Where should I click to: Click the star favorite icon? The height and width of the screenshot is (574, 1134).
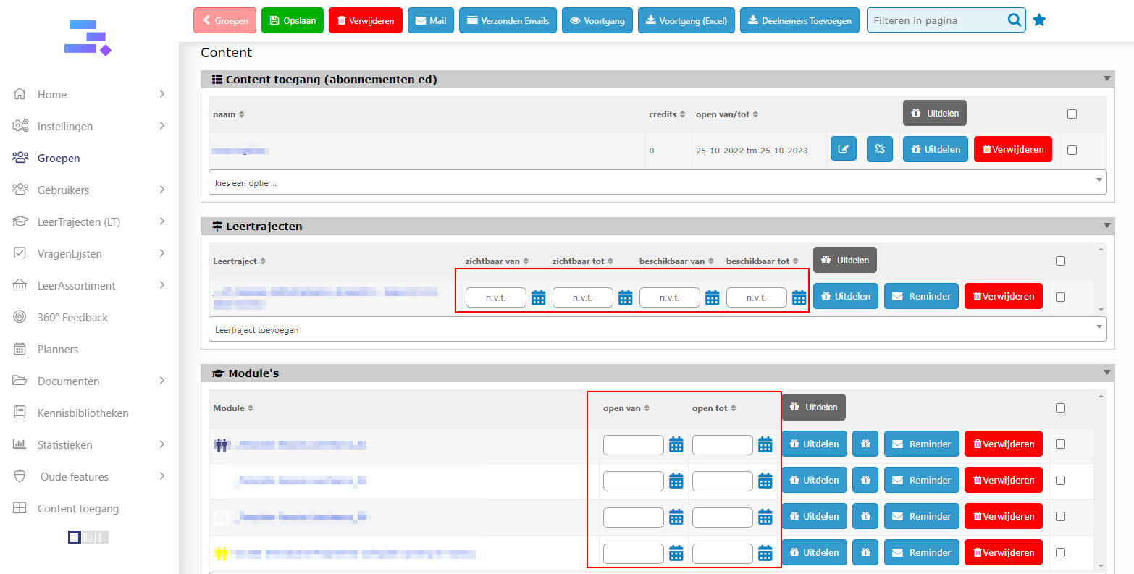click(x=1039, y=20)
